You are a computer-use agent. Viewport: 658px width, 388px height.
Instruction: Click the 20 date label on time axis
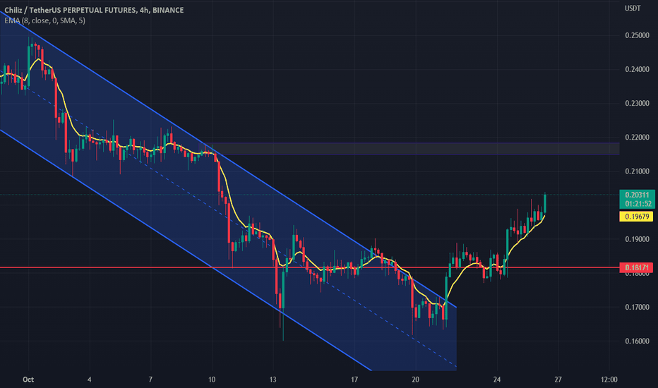[x=415, y=380]
